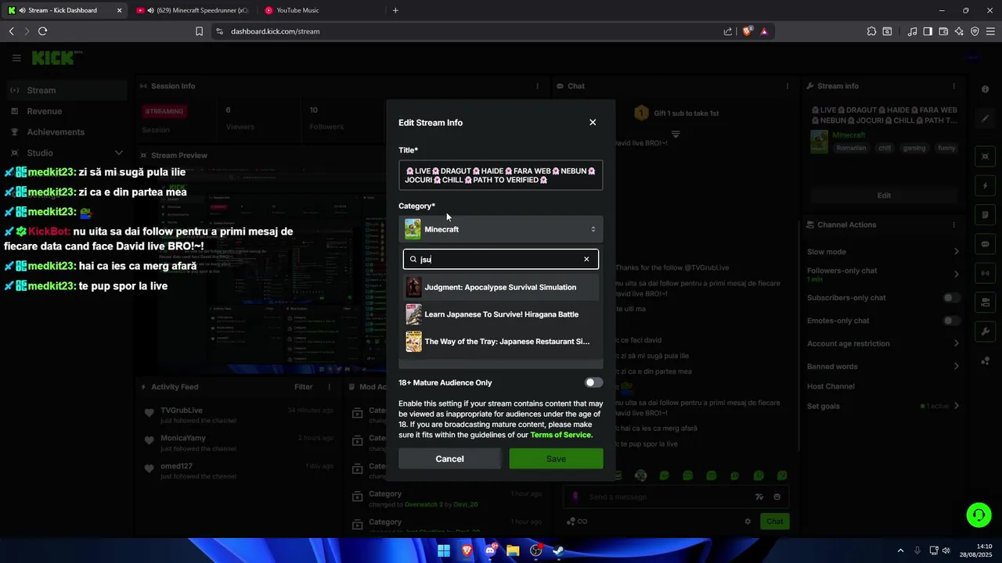The height and width of the screenshot is (563, 1002).
Task: Select Stream in the sidebar
Action: pos(66,90)
